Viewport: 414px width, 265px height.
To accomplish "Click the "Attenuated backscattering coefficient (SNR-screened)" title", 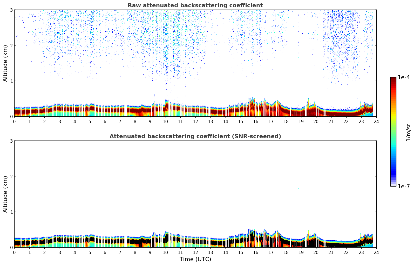I will pos(195,136).
